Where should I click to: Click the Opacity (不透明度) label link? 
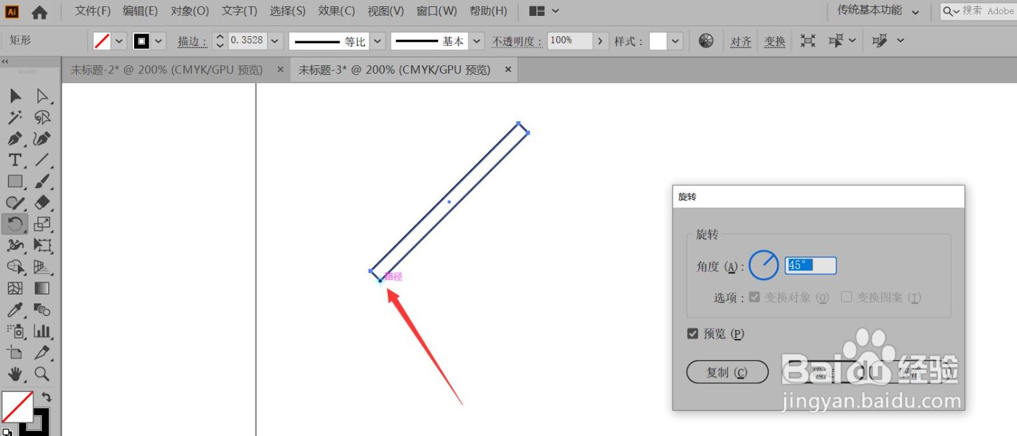(517, 41)
